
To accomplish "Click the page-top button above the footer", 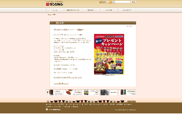I will point(131,102).
